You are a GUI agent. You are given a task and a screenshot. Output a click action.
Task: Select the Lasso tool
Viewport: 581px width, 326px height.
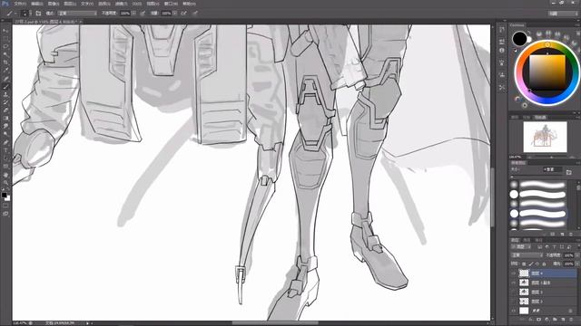(x=5, y=46)
